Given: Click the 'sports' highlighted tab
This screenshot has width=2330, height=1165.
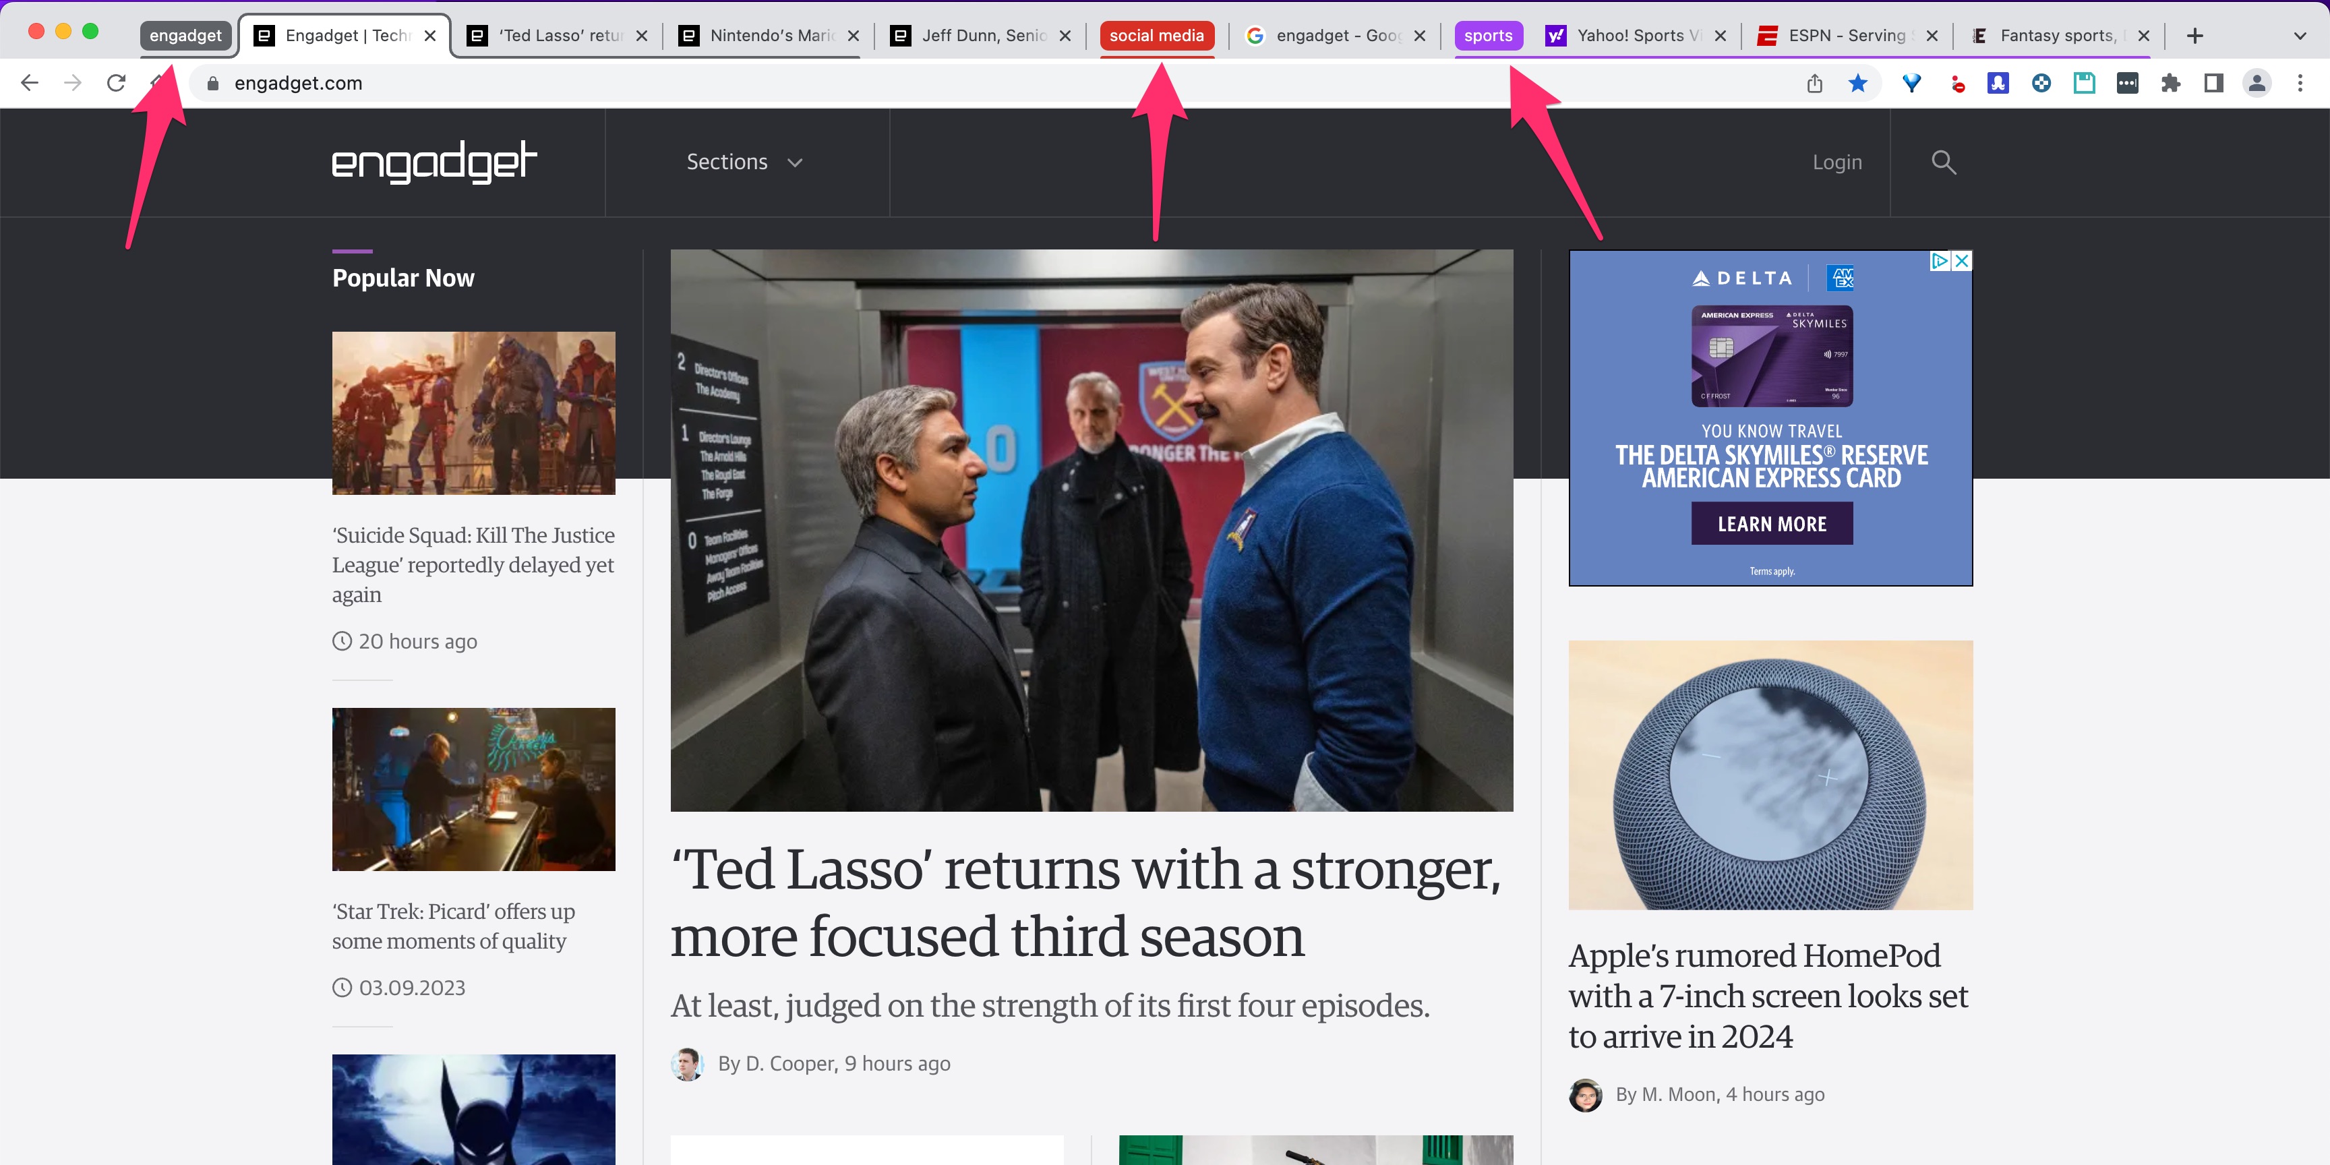Looking at the screenshot, I should click(1489, 34).
